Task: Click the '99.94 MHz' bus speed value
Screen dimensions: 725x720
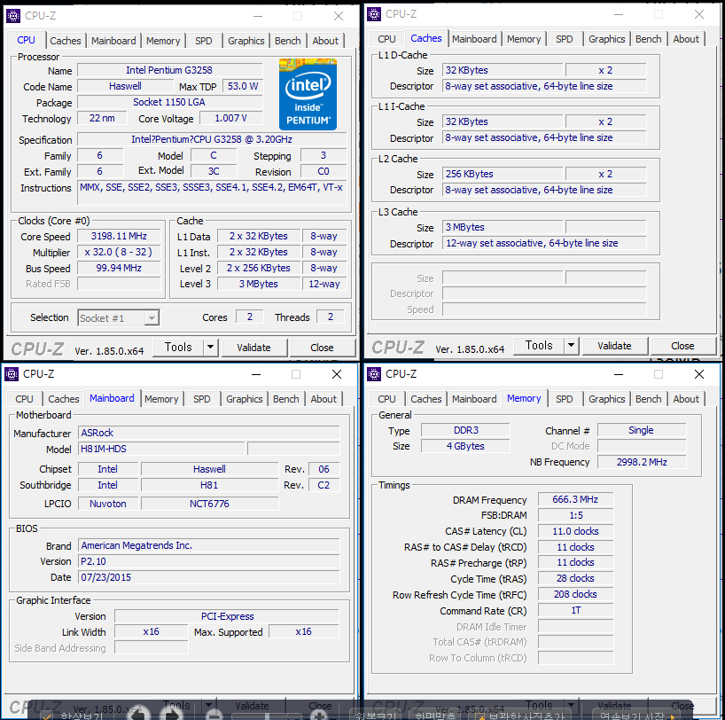Action: [x=119, y=269]
